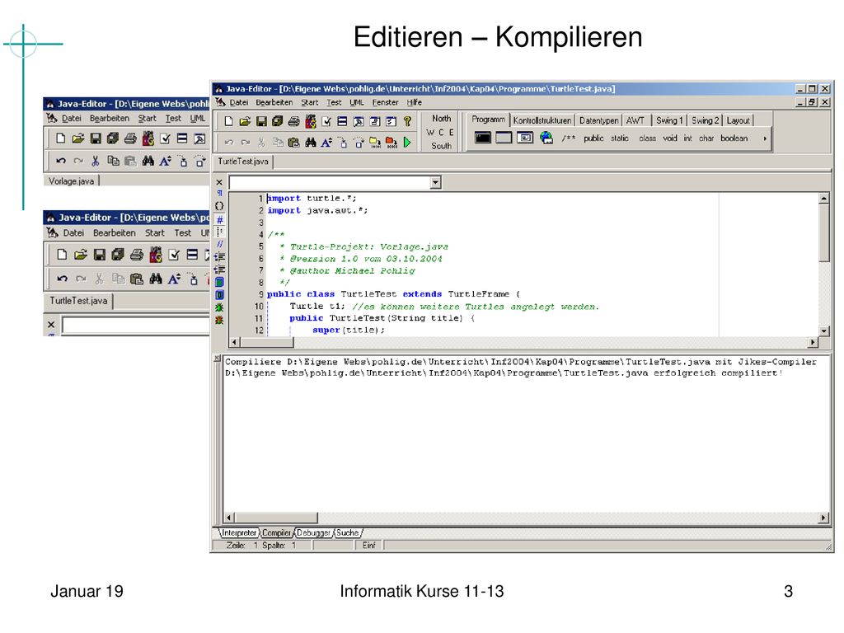The image size is (844, 633).
Task: Click Open folder icon in Vorlage.java window
Action: tap(78, 138)
